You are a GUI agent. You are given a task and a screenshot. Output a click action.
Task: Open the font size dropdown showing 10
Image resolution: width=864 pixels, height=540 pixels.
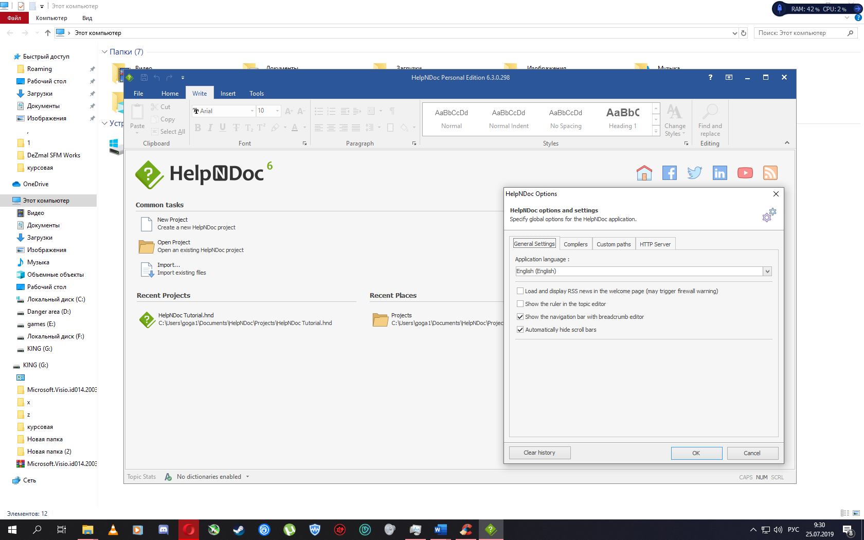(x=278, y=111)
